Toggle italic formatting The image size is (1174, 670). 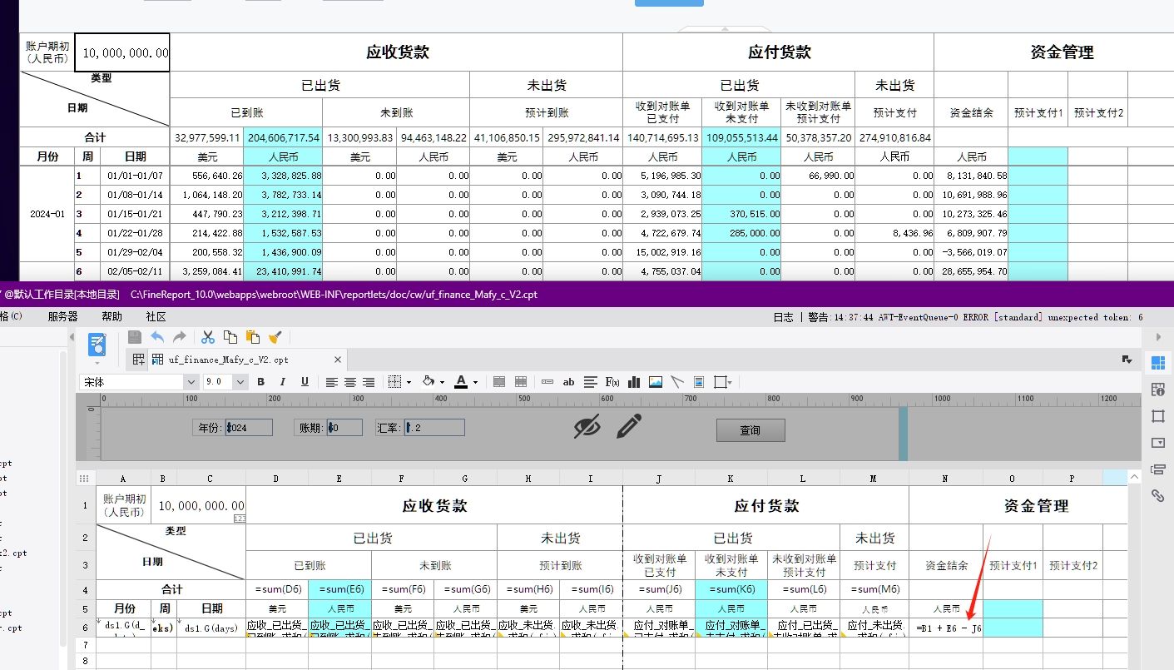283,382
